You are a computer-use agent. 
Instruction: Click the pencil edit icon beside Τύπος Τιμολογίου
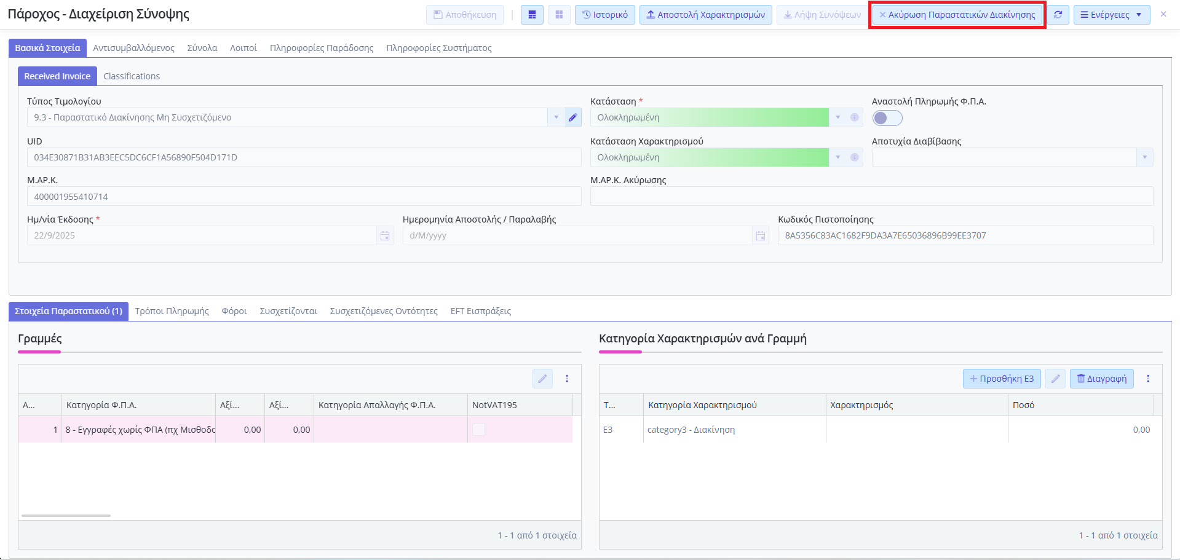click(572, 117)
